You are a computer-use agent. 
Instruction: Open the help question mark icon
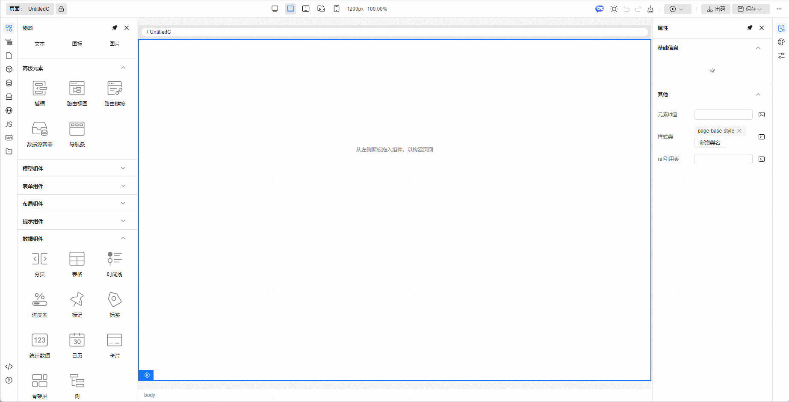coord(9,380)
